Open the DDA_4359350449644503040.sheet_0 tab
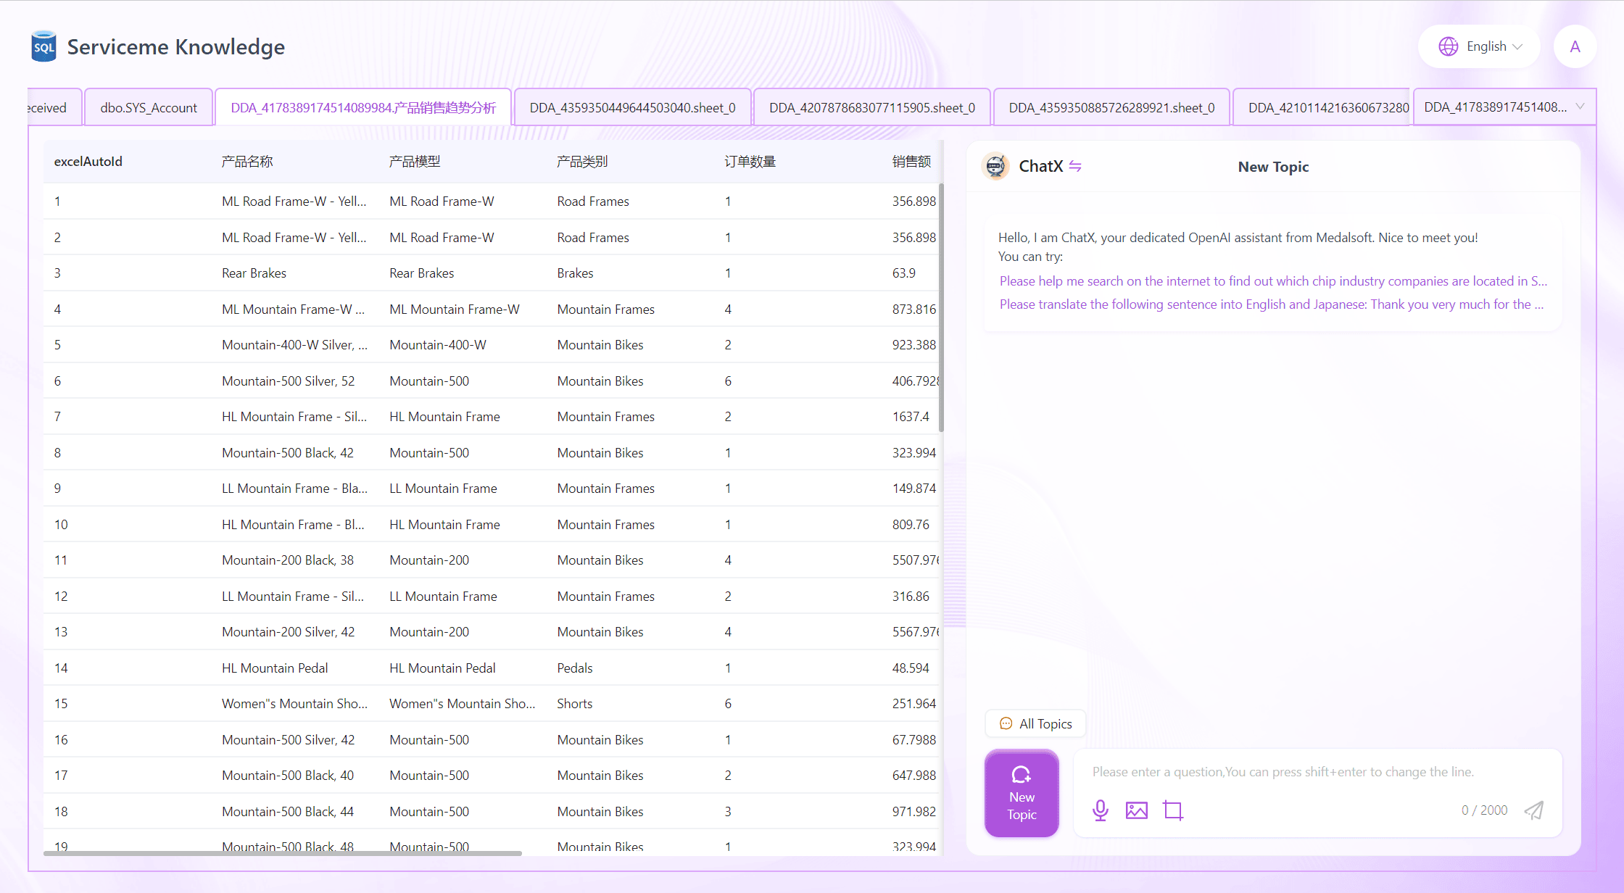Viewport: 1624px width, 893px height. [x=632, y=107]
